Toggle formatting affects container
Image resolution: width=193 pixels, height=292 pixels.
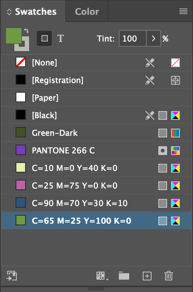pyautogui.click(x=44, y=39)
